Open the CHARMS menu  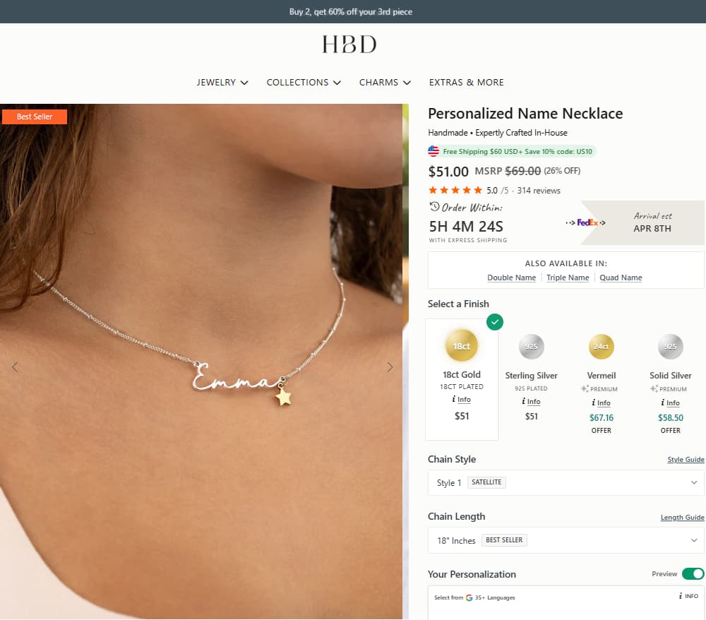point(385,83)
